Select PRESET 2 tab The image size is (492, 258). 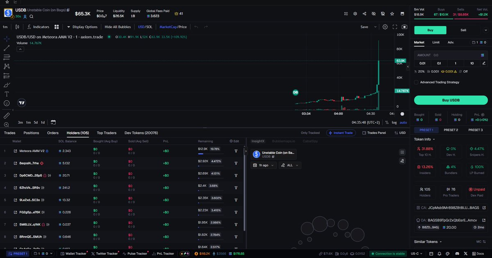451,130
